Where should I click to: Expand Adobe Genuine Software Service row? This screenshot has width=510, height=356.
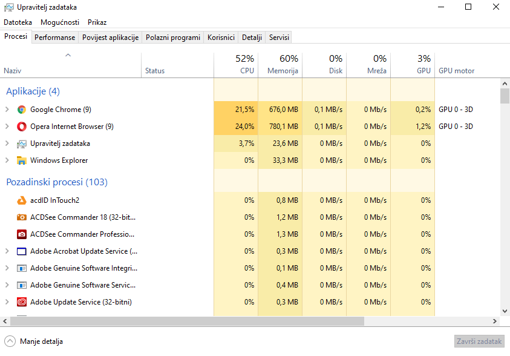pyautogui.click(x=7, y=285)
